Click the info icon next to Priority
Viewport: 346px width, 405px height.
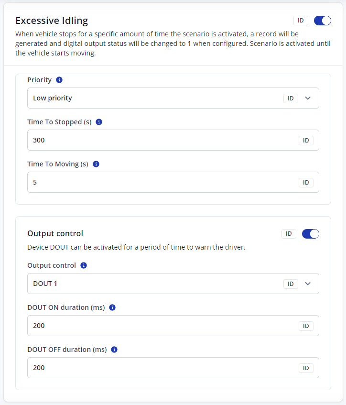coord(59,80)
